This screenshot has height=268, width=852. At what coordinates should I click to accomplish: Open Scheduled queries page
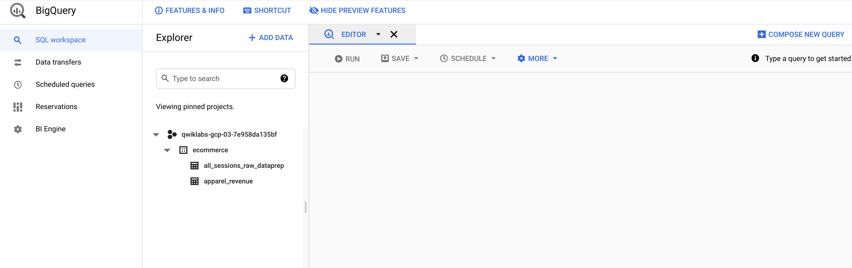[71, 85]
